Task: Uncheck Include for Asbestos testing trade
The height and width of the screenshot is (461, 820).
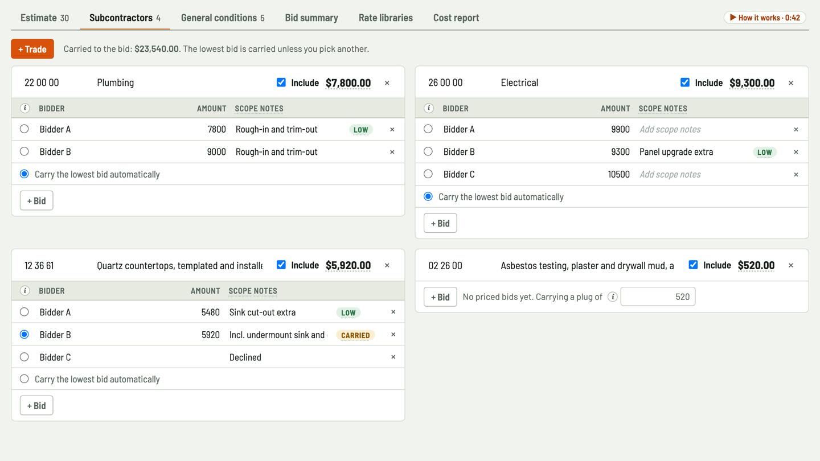Action: pyautogui.click(x=693, y=265)
